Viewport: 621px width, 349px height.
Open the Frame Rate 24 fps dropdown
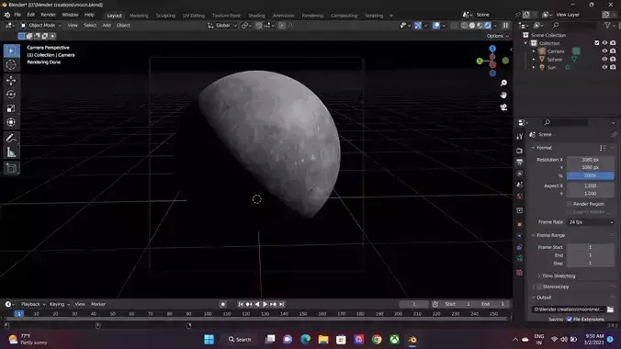click(x=591, y=222)
